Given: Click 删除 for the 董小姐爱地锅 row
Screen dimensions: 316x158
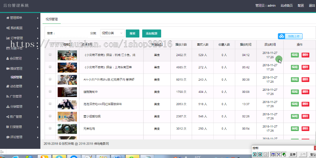Looking at the screenshot, I should pos(305,116).
